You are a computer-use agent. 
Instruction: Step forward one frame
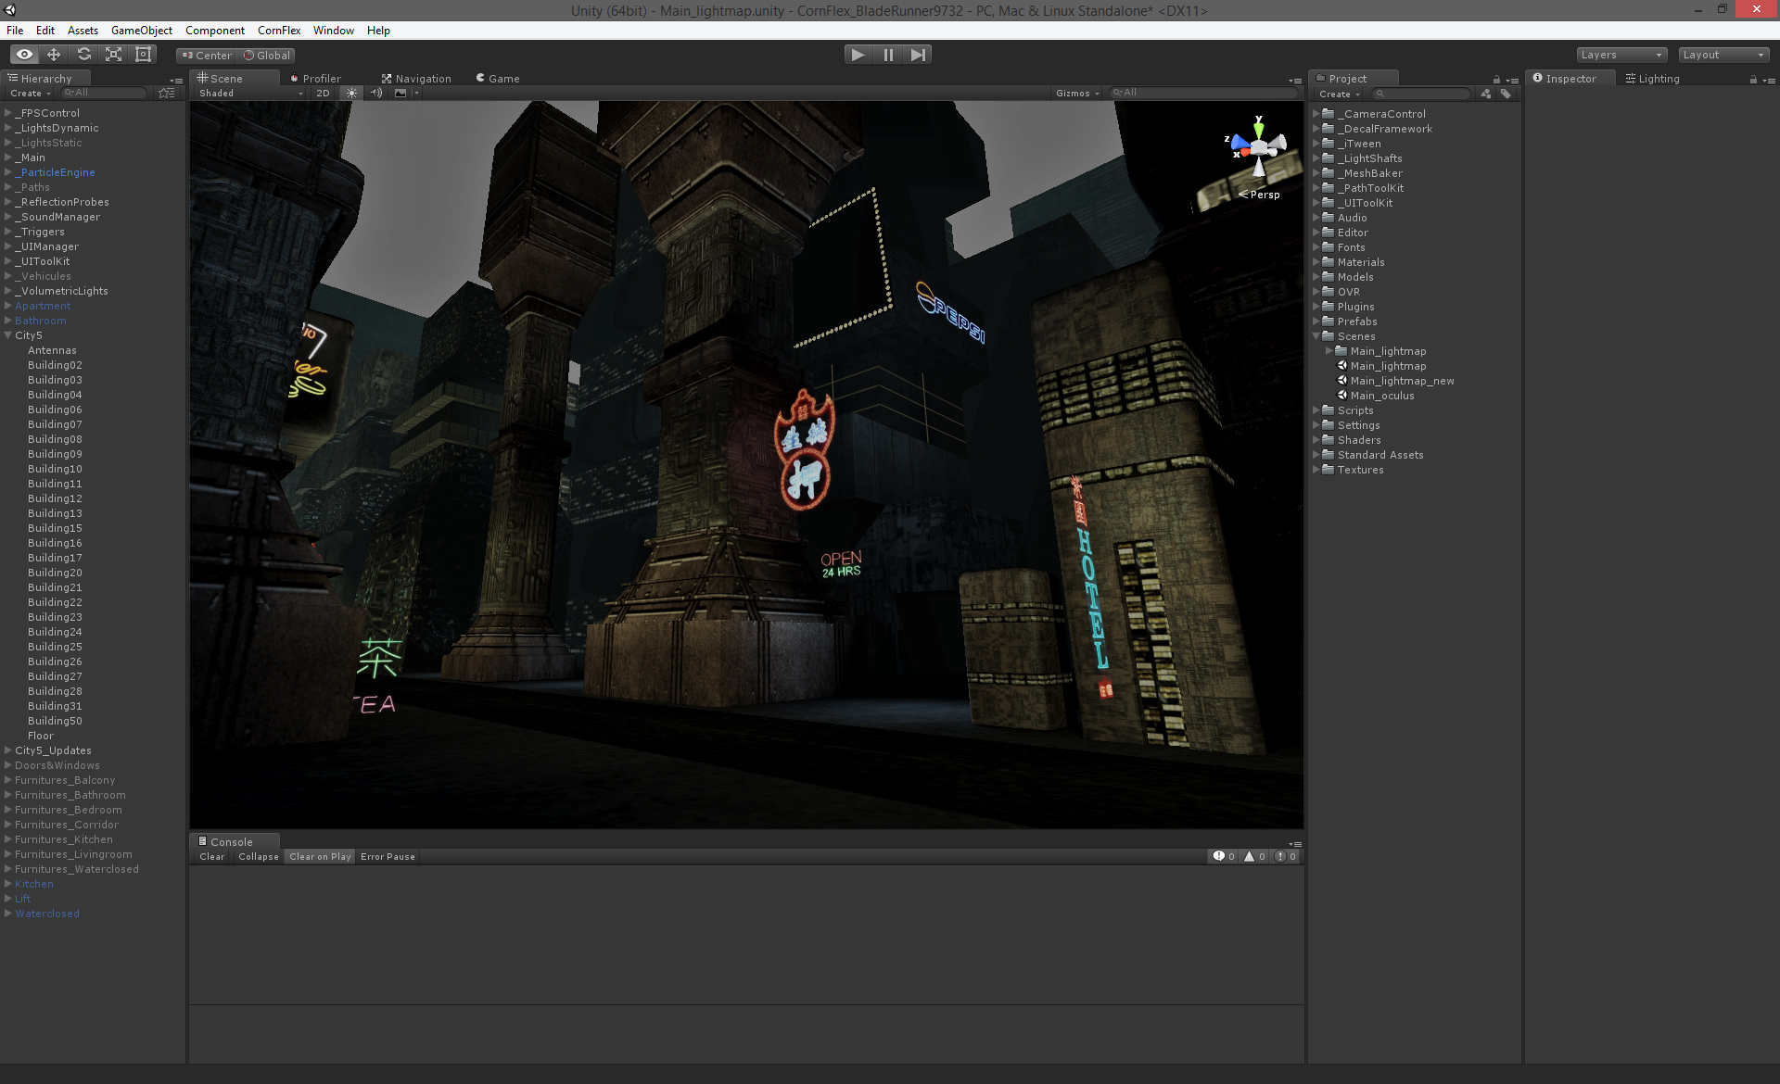(918, 55)
